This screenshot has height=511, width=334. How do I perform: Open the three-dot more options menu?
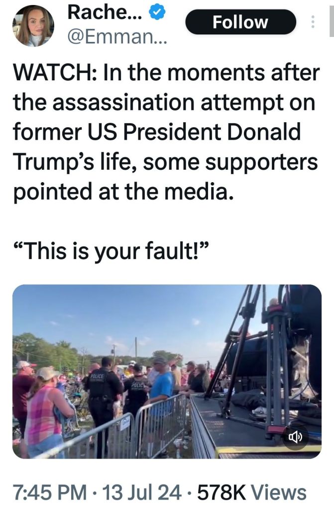[x=312, y=22]
